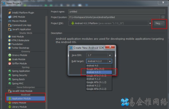The image size is (169, 109).
Task: Click the browse button for project location
Action: click(x=163, y=17)
